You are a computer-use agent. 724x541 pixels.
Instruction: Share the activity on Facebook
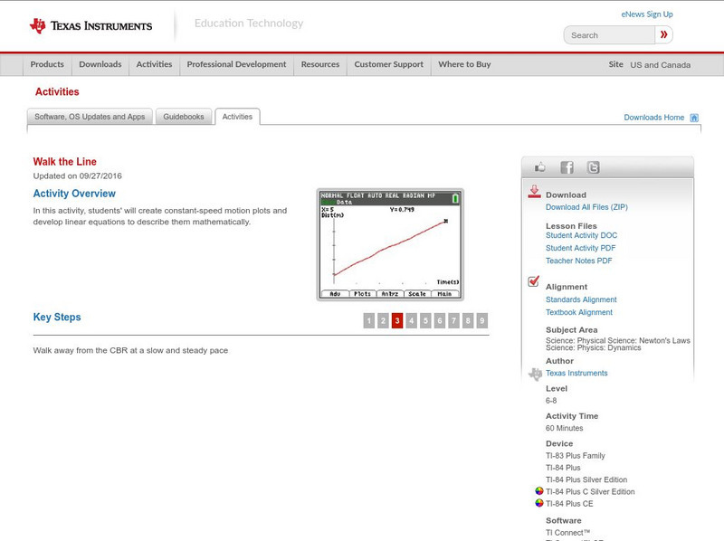(567, 167)
